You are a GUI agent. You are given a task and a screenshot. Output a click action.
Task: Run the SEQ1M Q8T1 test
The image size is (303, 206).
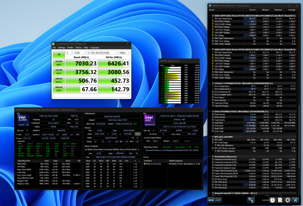tap(59, 63)
